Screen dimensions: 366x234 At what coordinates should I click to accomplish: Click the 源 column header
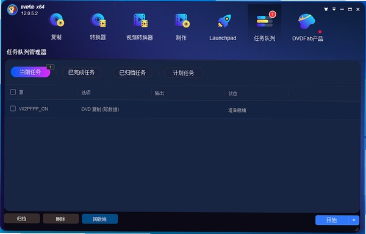(21, 92)
